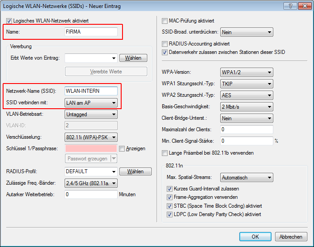The height and width of the screenshot is (247, 314).
Task: Click the Name input field containing FIRMA
Action: (91, 32)
